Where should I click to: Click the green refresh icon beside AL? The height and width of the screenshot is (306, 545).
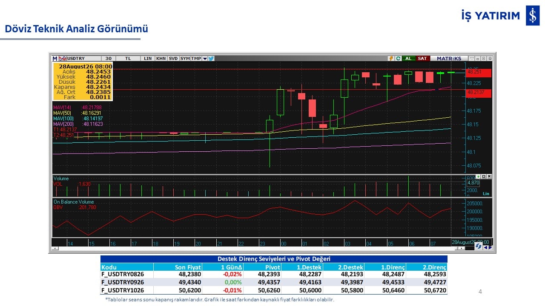[x=399, y=58]
